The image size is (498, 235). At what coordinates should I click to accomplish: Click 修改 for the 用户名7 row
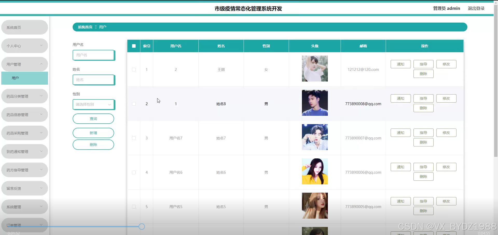point(446,133)
